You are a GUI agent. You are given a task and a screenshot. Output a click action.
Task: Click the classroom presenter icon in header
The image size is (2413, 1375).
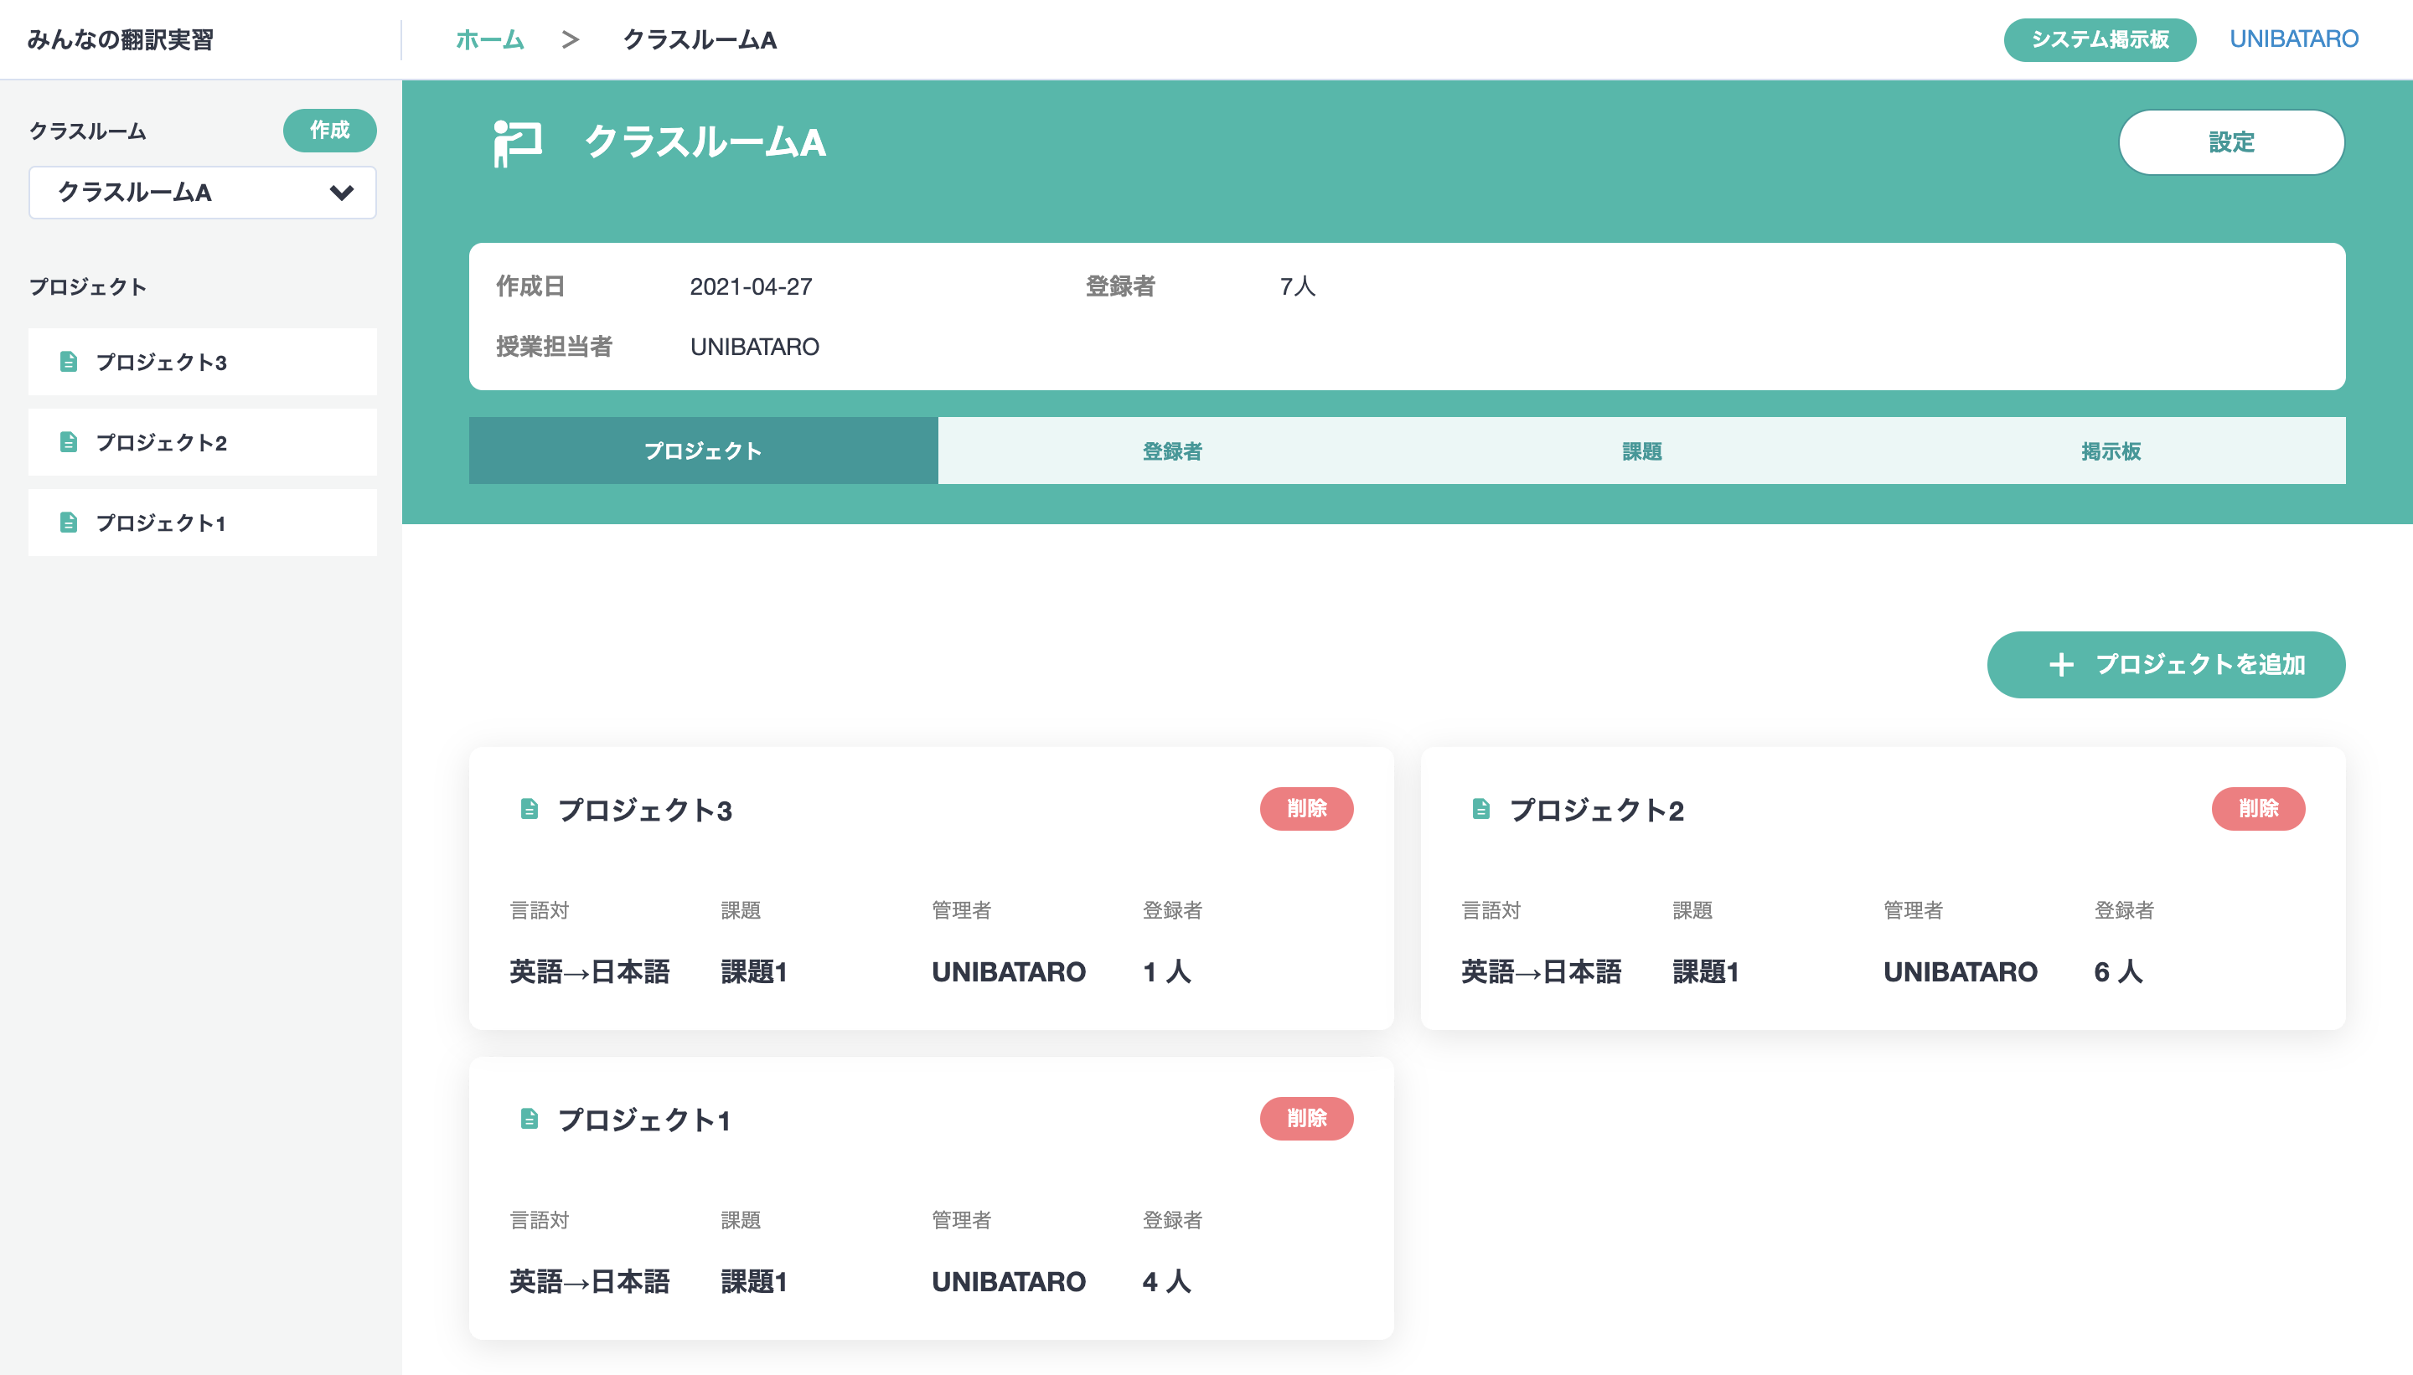click(x=517, y=142)
